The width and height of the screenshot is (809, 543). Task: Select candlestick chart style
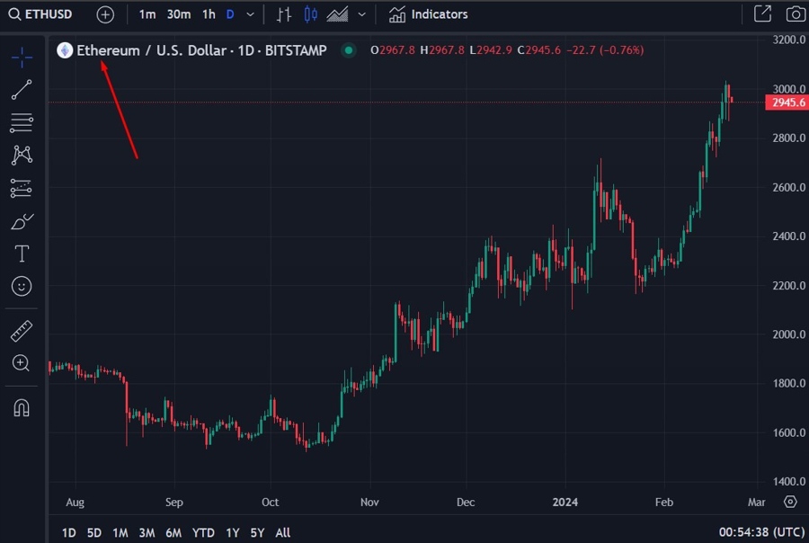coord(311,14)
